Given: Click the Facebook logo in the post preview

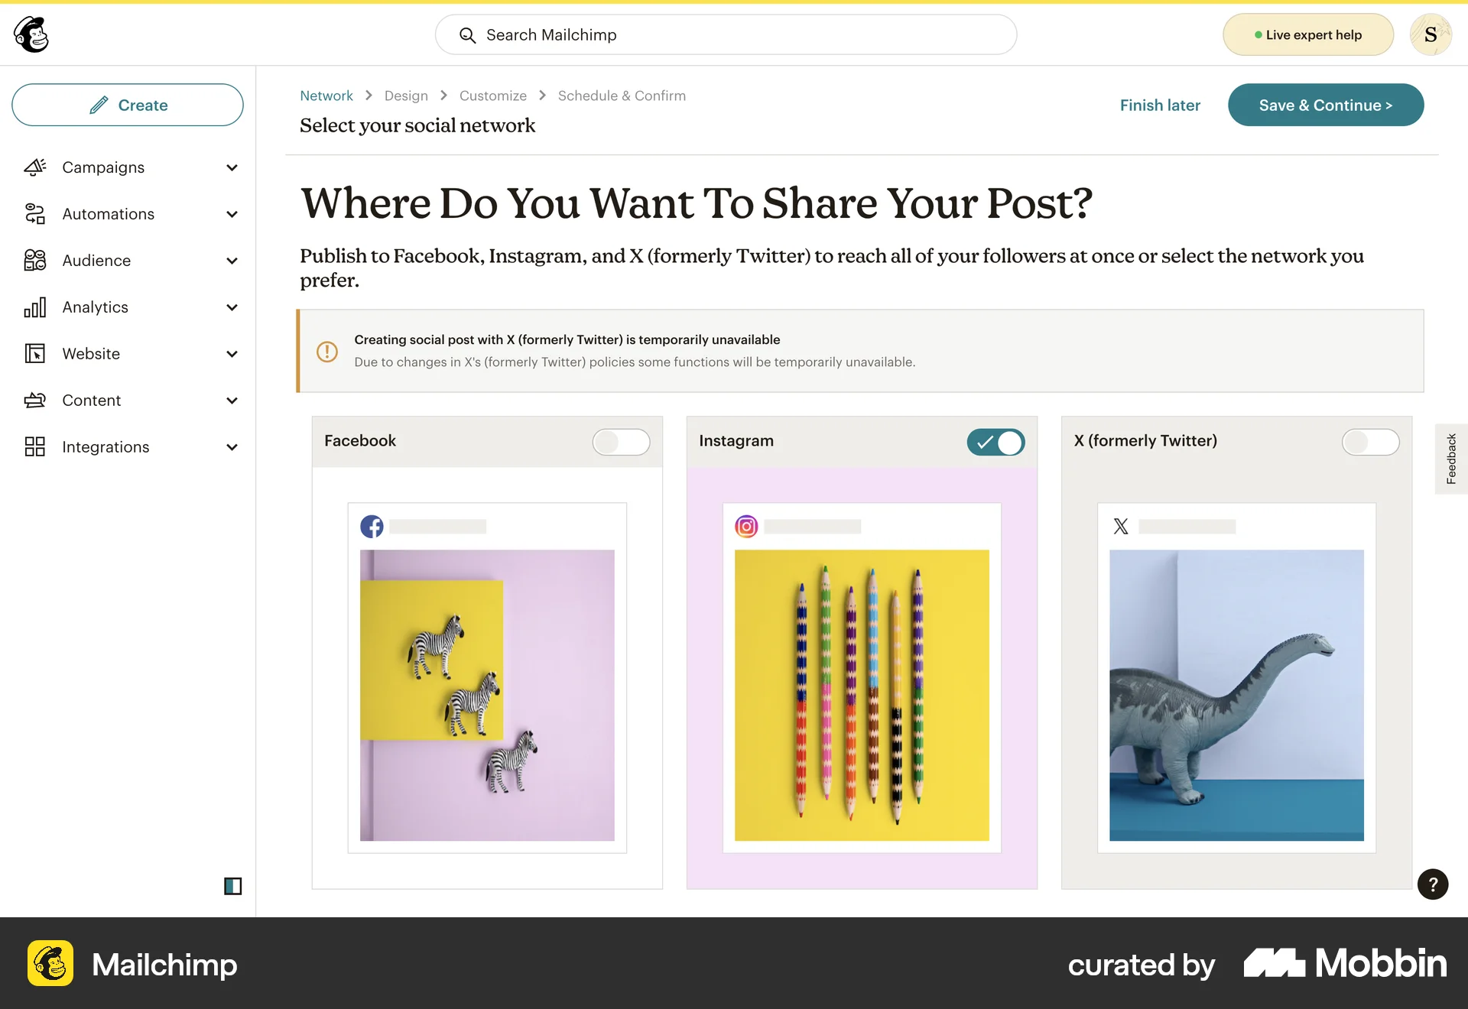Looking at the screenshot, I should click(372, 526).
